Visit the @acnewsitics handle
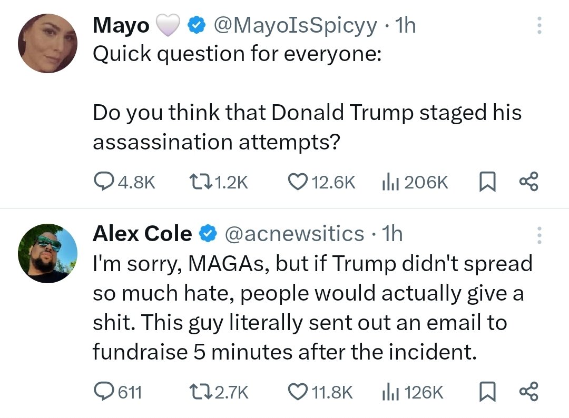Screen dimensions: 569x418 295,233
